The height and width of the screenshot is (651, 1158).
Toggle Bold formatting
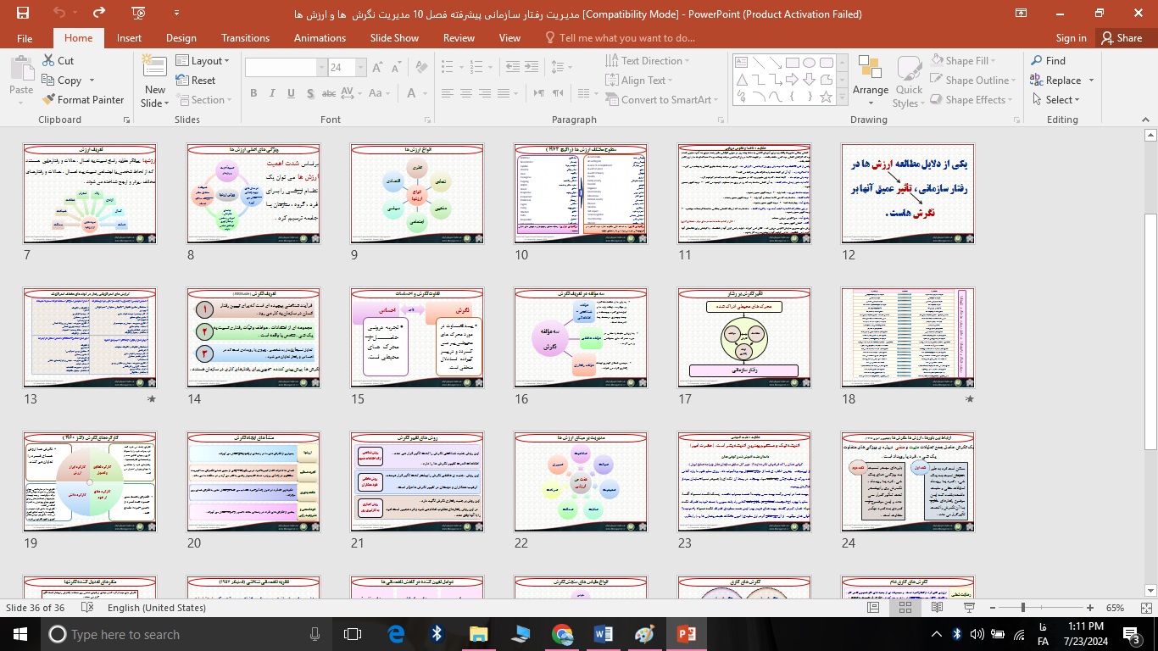point(253,93)
